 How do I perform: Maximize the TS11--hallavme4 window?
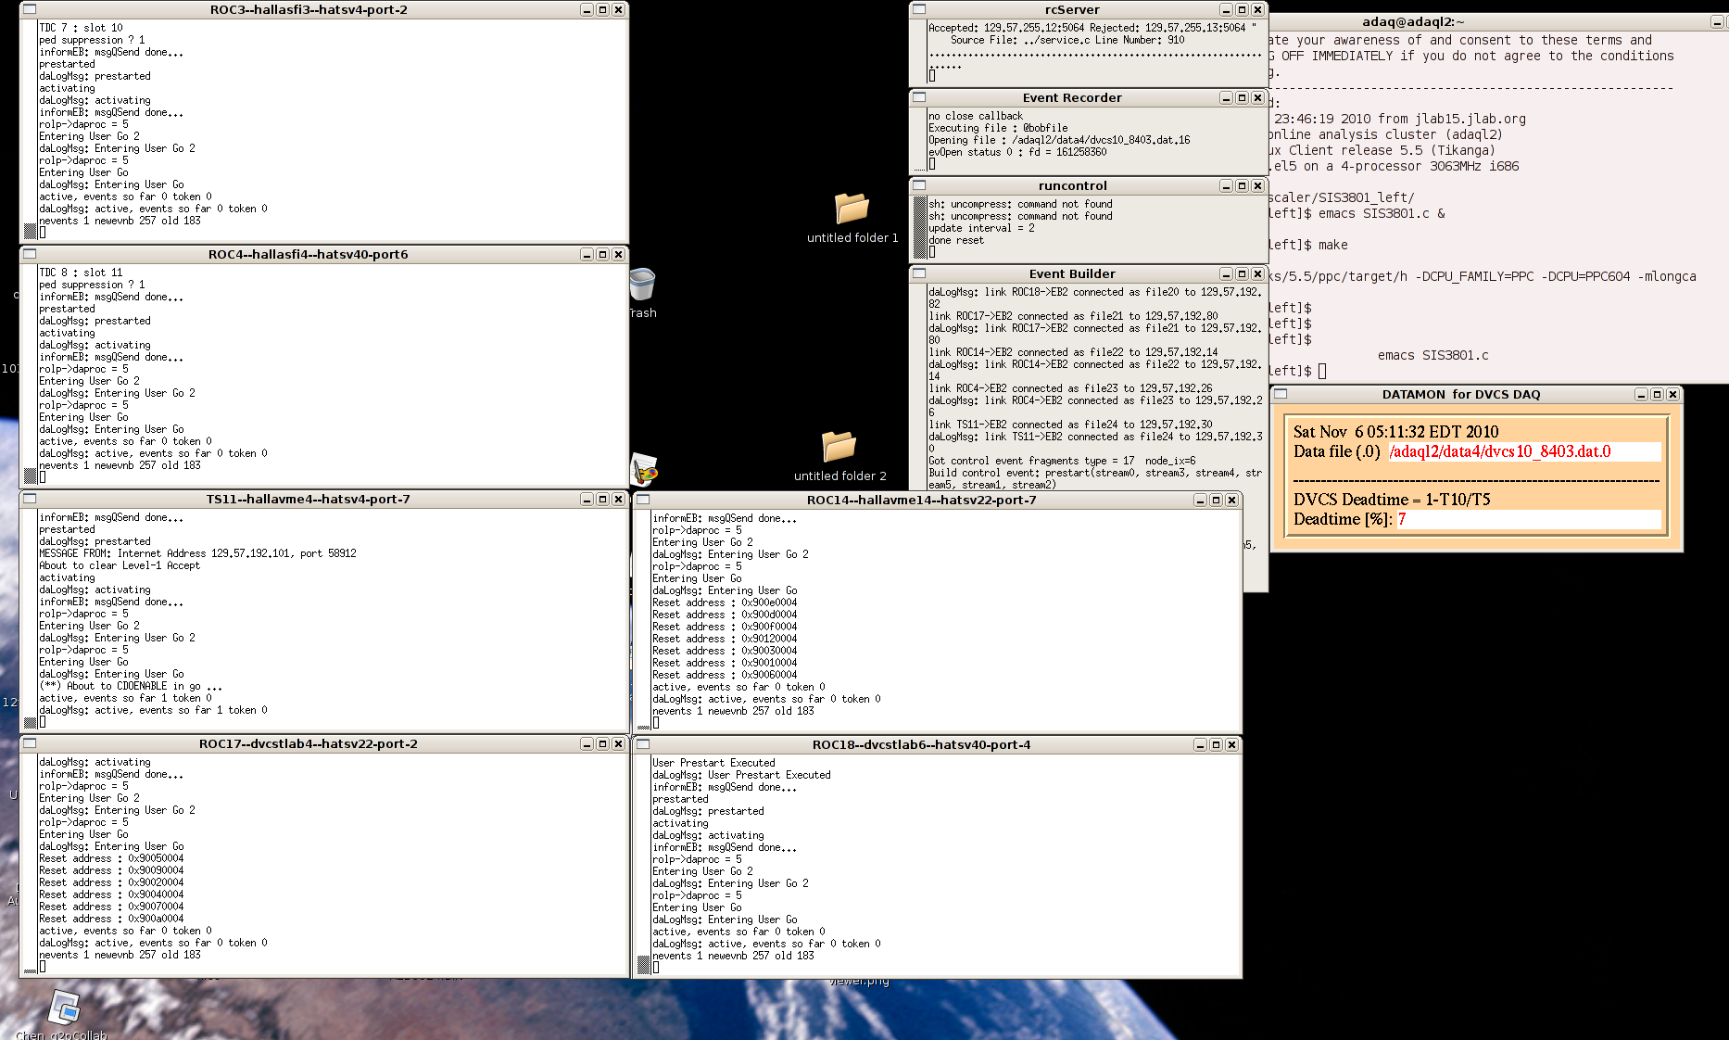[602, 499]
